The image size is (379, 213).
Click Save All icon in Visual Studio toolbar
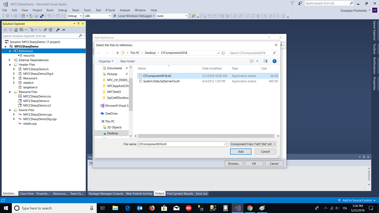[x=42, y=16]
